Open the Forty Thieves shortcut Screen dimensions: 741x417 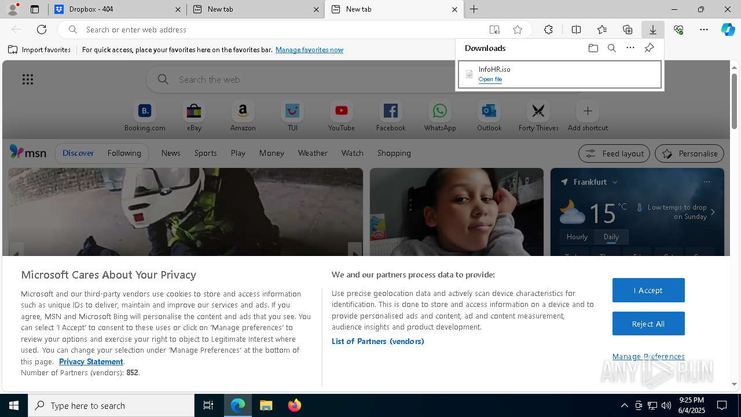[x=538, y=116]
